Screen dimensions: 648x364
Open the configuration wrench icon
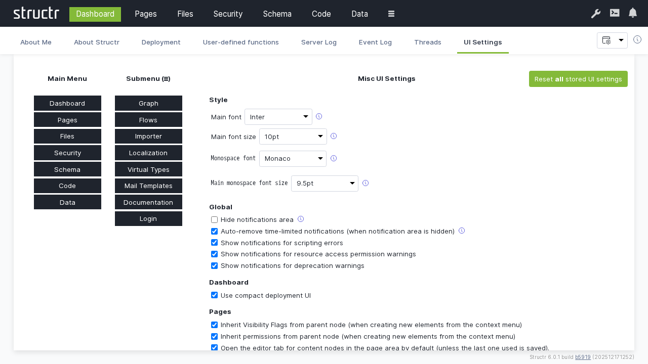(595, 14)
